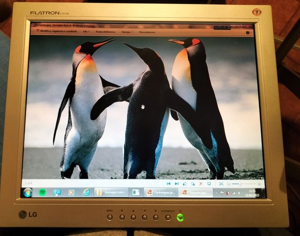Screen dimensions: 300x236
Task: Start slideshow with the monitor icon
Action: click(x=209, y=184)
